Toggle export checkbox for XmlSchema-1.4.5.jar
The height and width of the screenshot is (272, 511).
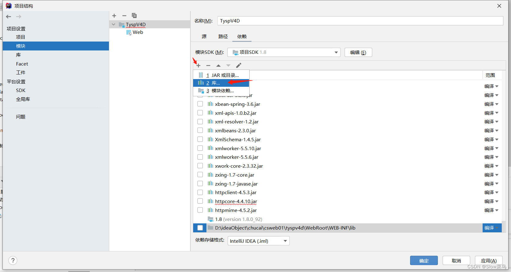[x=200, y=139]
